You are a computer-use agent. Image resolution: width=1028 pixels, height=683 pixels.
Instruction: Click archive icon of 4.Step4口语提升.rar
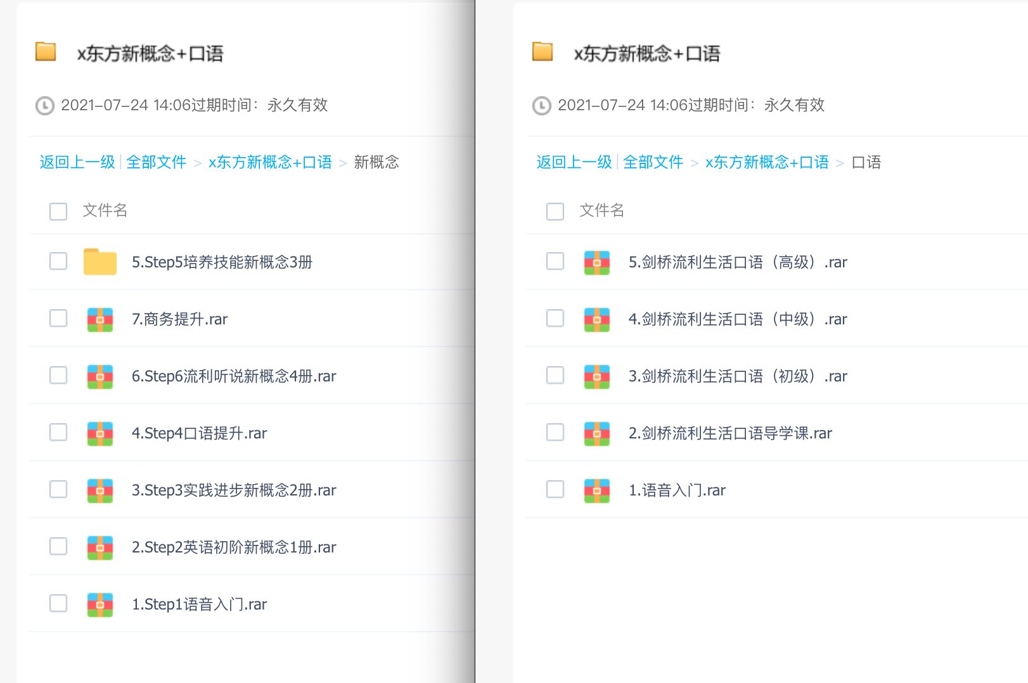click(x=100, y=433)
